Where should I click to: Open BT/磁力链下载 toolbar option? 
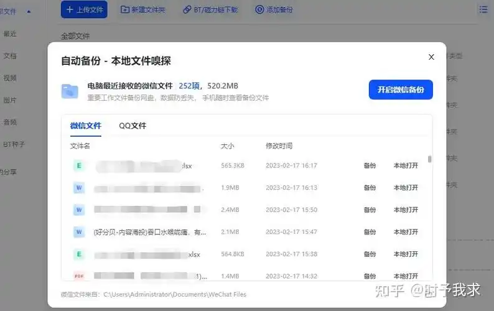(x=210, y=9)
